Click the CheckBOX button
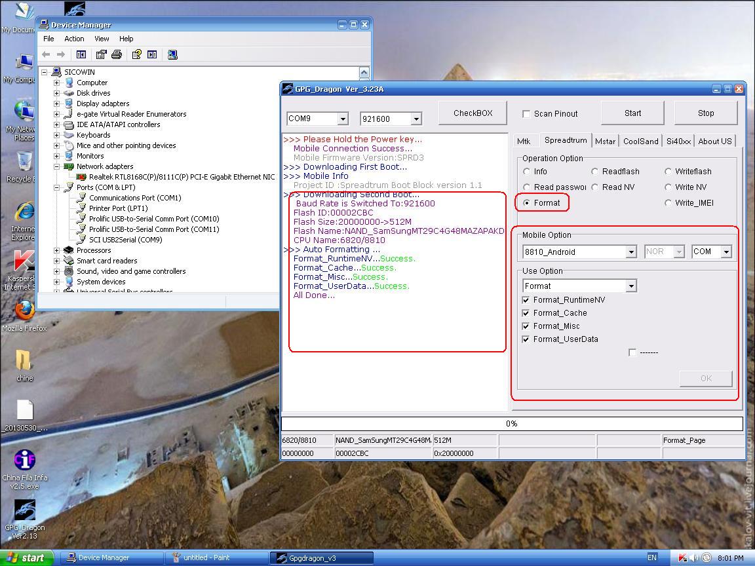 click(x=473, y=113)
